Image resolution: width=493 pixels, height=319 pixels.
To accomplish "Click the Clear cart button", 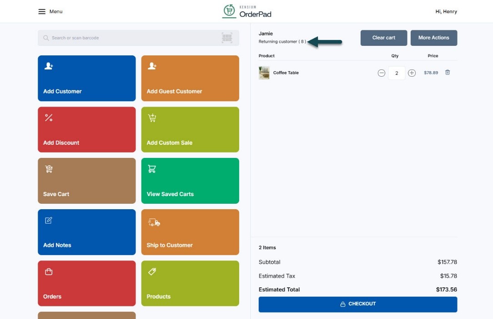I will click(383, 38).
